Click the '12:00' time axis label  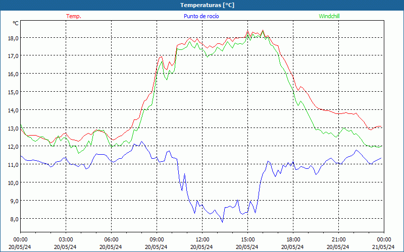202,240
